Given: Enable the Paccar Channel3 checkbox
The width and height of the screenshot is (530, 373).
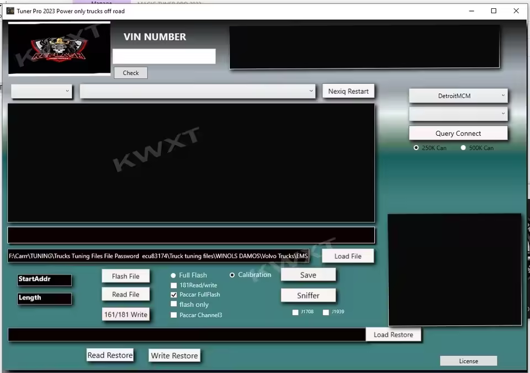Looking at the screenshot, I should (174, 315).
